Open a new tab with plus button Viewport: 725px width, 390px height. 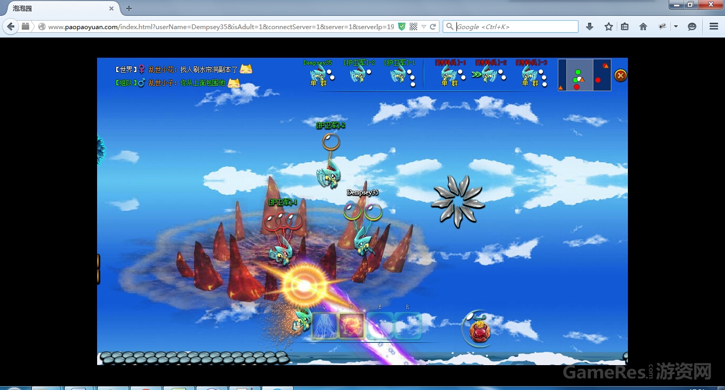(x=128, y=8)
